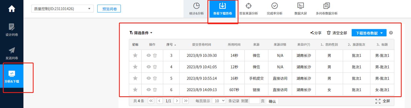Switch to 完成率分析 tab
Image resolution: width=411 pixels, height=108 pixels.
click(274, 9)
